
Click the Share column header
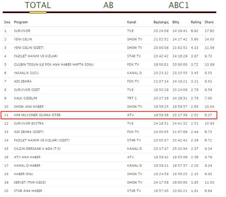(x=209, y=22)
